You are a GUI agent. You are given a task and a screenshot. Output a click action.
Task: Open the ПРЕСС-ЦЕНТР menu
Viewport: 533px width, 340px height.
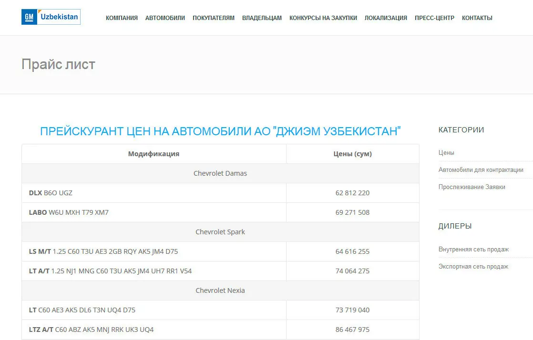coord(434,18)
